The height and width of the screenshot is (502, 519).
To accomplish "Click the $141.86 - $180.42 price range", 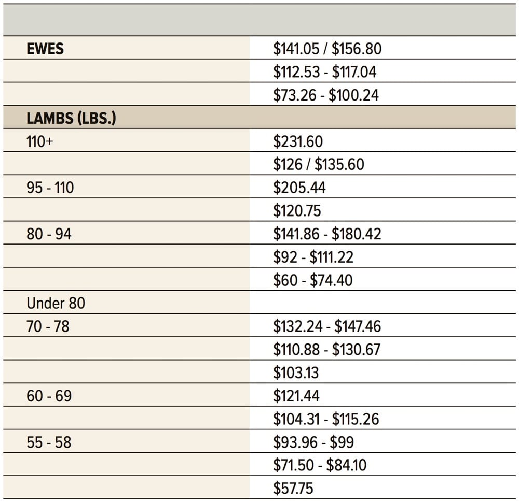I will 327,234.
